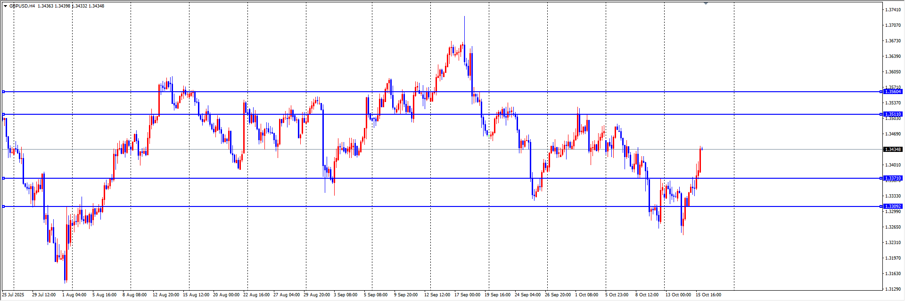This screenshot has width=905, height=301.
Task: Click the current price label 1.34348
Action: click(893, 150)
